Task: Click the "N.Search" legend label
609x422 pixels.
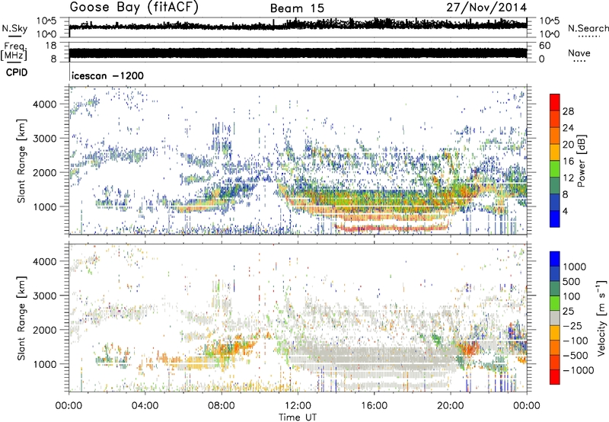Action: [588, 28]
